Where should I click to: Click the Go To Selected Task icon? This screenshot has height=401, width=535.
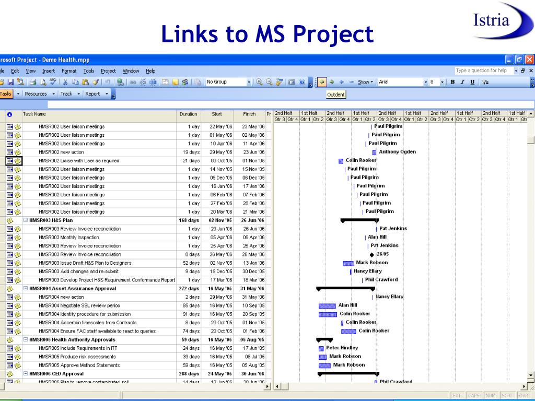tap(279, 82)
